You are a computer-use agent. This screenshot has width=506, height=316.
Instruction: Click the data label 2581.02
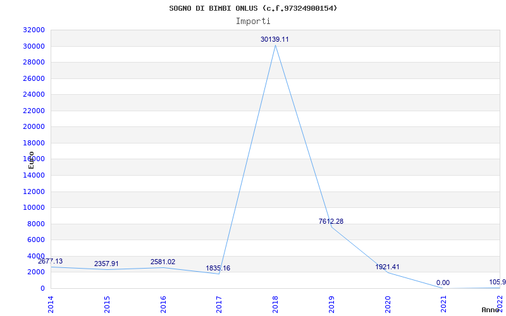[163, 262]
